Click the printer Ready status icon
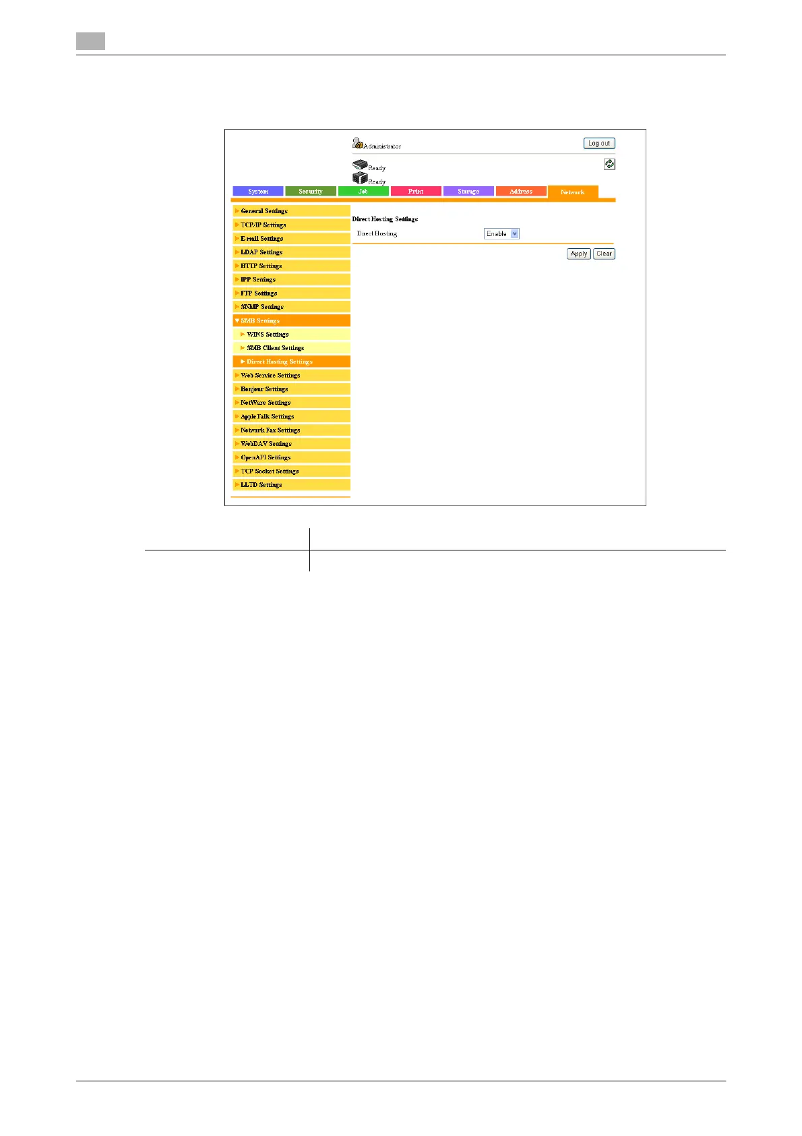This screenshot has height=1136, width=802. (360, 165)
